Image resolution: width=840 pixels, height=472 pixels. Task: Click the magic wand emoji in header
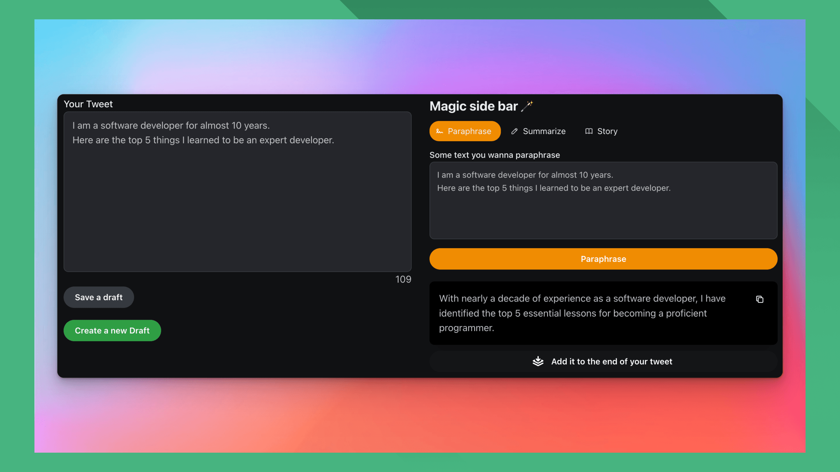527,106
